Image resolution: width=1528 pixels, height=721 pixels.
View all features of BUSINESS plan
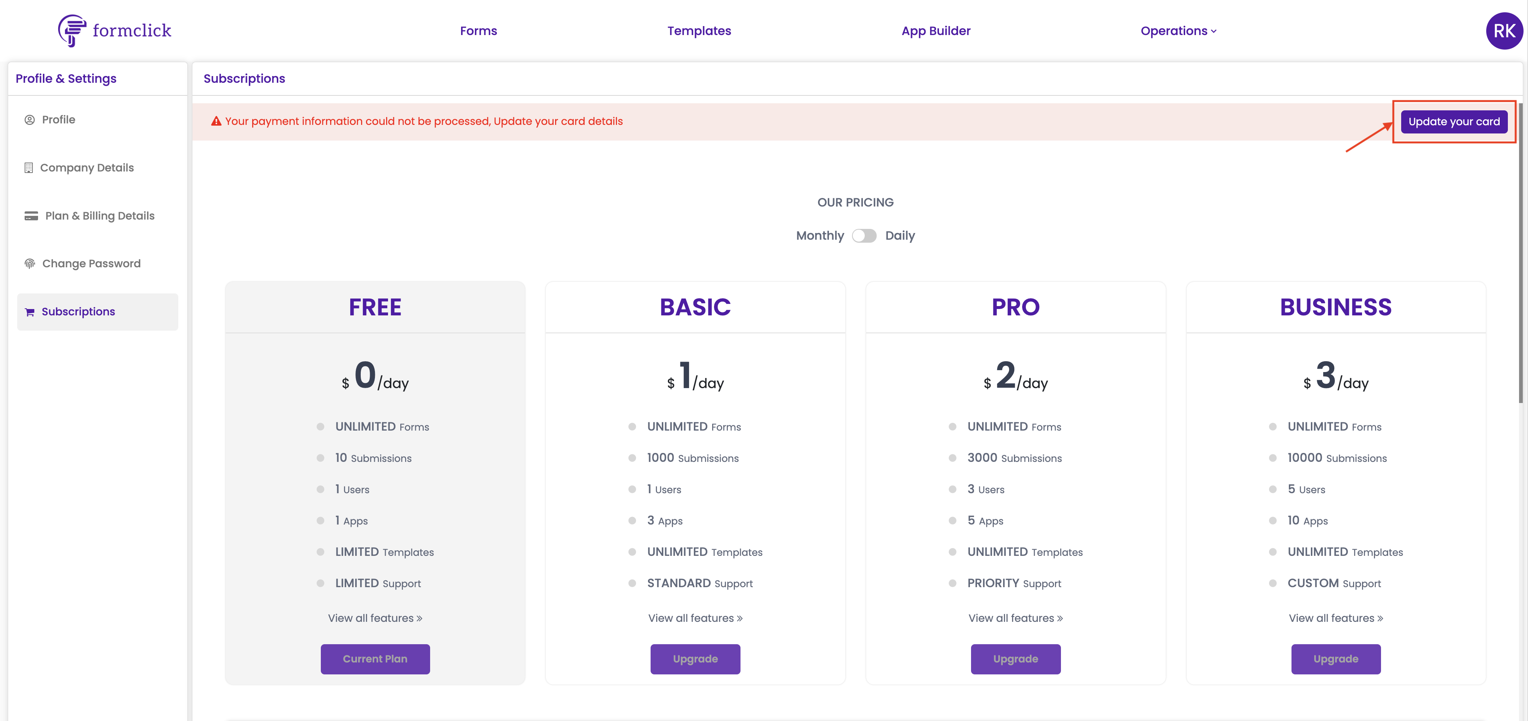[x=1336, y=618]
